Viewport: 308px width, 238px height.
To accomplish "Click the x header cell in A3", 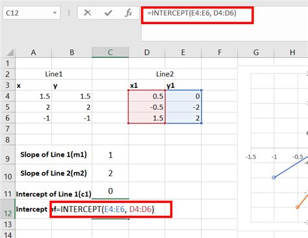I will (34, 85).
